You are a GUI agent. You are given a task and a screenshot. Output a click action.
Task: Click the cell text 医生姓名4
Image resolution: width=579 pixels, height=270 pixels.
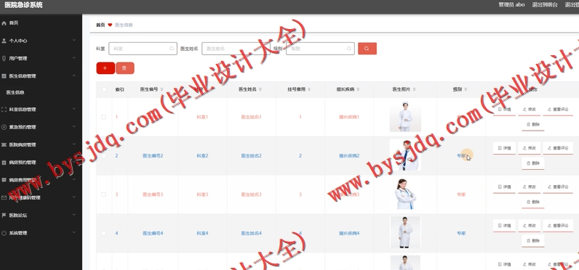coord(252,233)
